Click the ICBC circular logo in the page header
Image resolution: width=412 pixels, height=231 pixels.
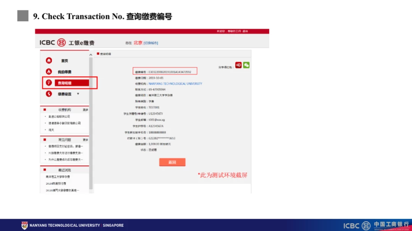point(61,42)
